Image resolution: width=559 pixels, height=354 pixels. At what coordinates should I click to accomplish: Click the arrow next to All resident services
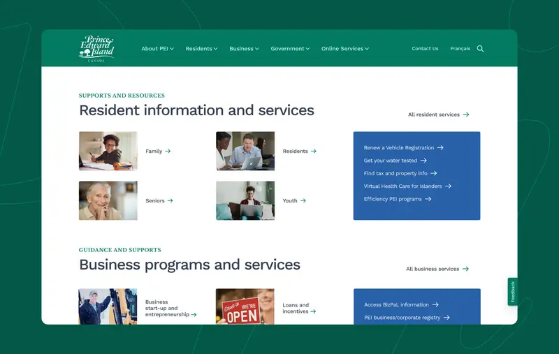(466, 115)
